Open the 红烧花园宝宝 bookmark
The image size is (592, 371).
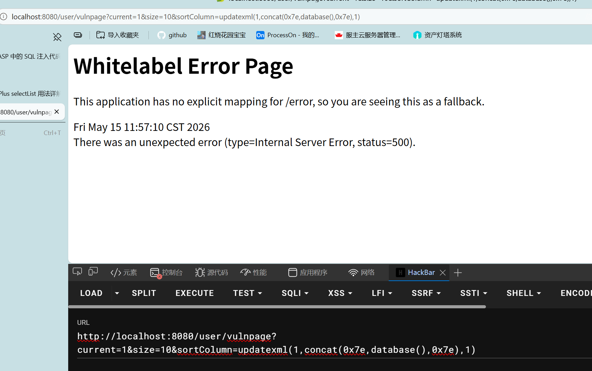[x=221, y=35]
